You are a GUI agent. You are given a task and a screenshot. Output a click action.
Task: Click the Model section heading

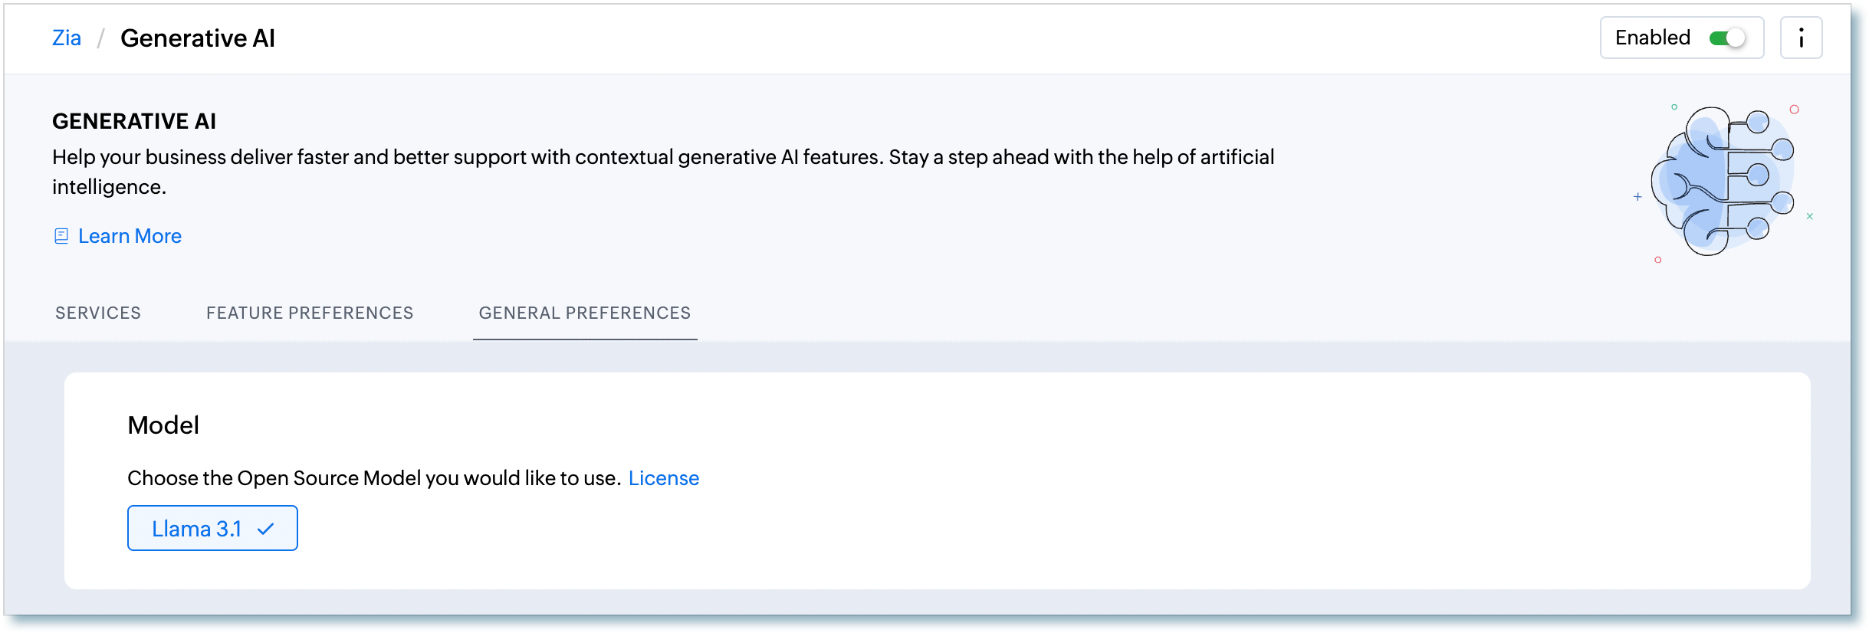(x=163, y=425)
